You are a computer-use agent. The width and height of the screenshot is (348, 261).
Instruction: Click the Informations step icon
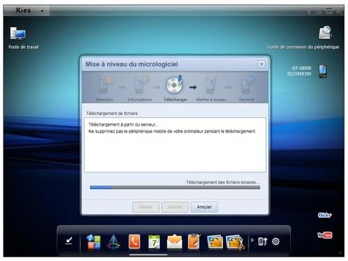coord(141,85)
